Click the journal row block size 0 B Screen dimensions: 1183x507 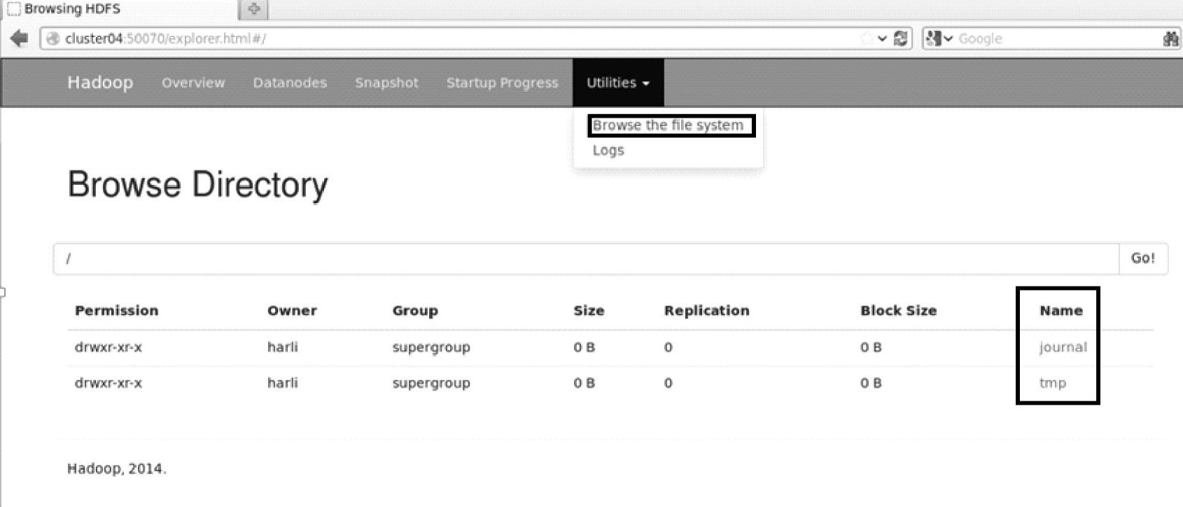pos(871,347)
